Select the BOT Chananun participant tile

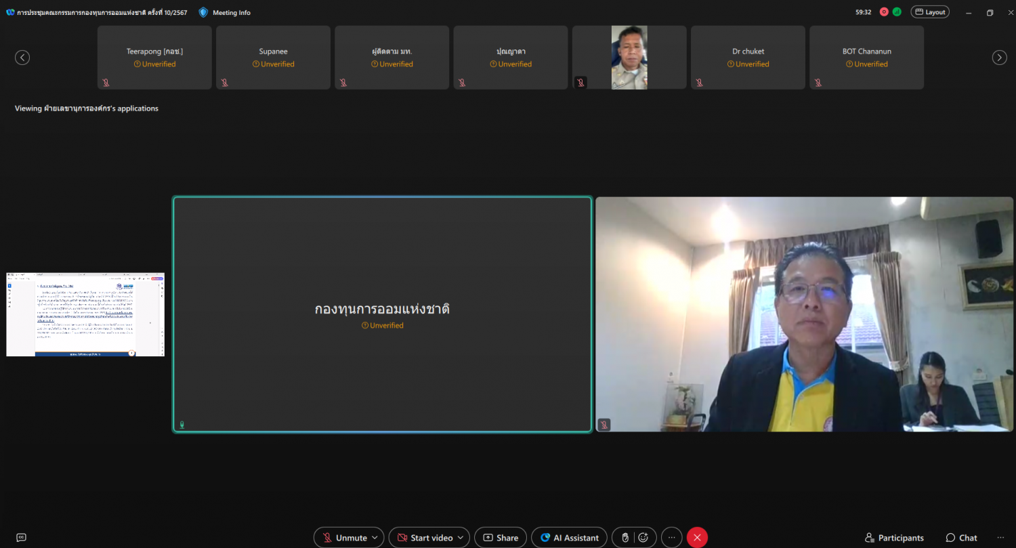(x=867, y=58)
